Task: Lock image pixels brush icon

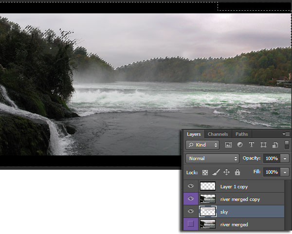Action: tap(216, 172)
